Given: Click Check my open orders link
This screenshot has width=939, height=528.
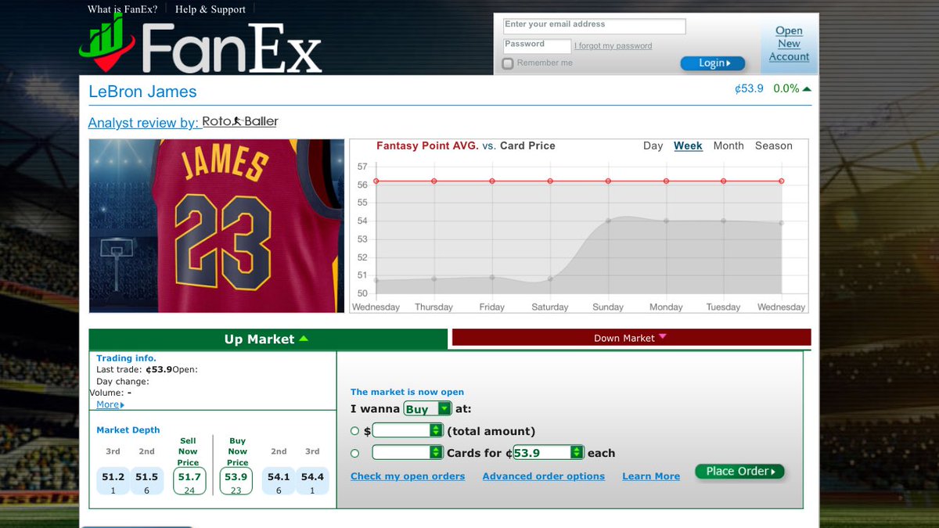Looking at the screenshot, I should [408, 476].
